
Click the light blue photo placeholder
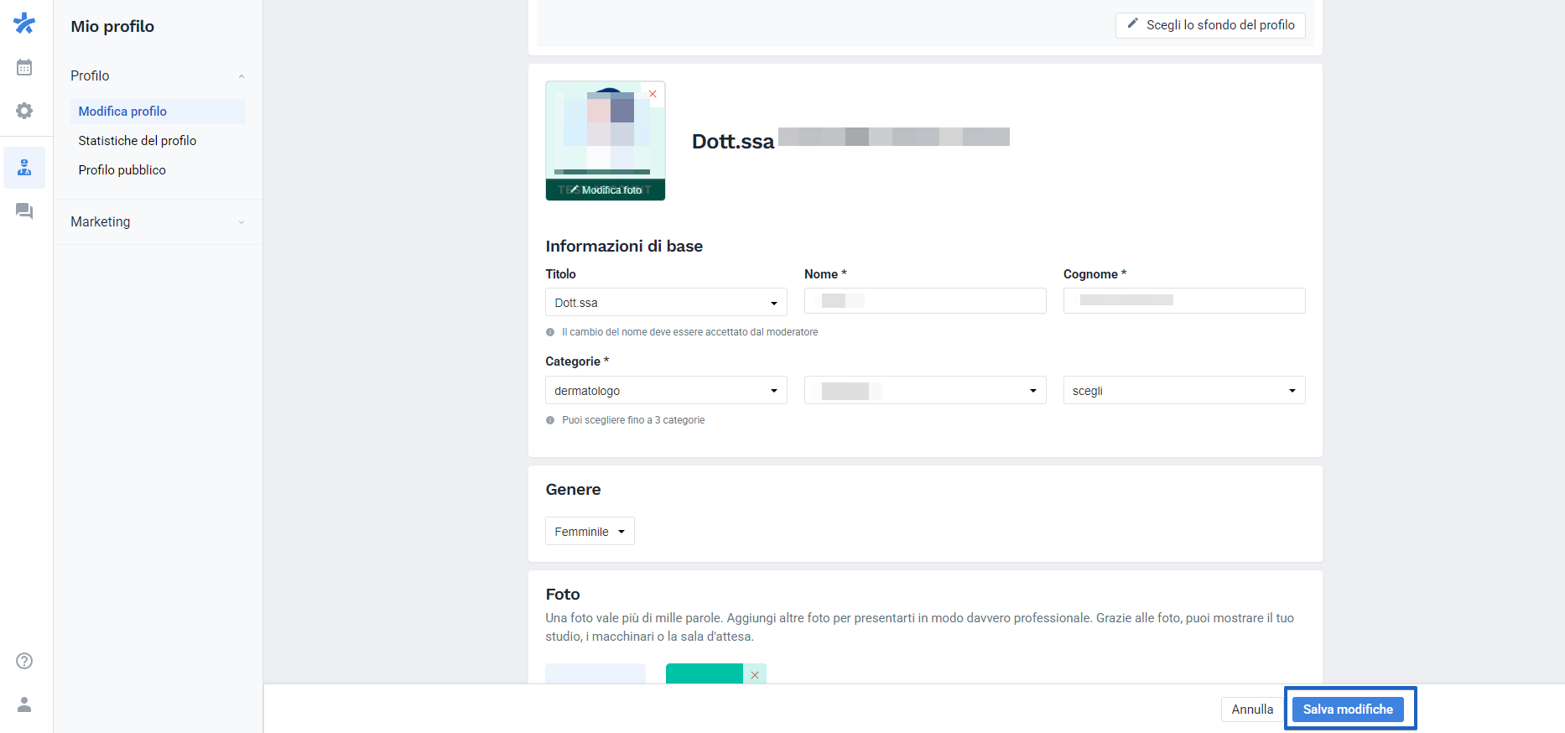click(595, 673)
